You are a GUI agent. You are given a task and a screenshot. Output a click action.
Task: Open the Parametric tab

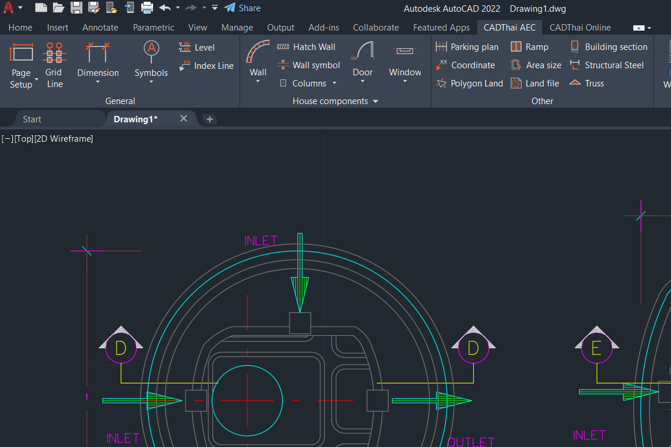tap(153, 28)
